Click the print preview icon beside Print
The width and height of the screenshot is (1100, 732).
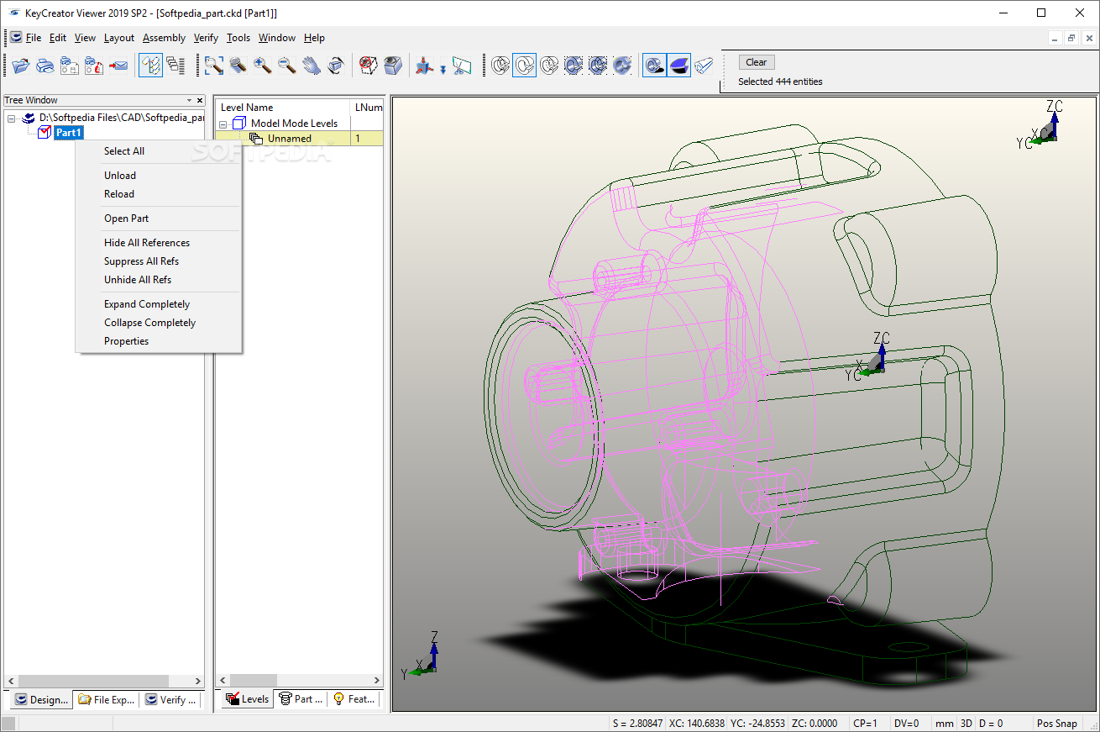click(x=70, y=66)
